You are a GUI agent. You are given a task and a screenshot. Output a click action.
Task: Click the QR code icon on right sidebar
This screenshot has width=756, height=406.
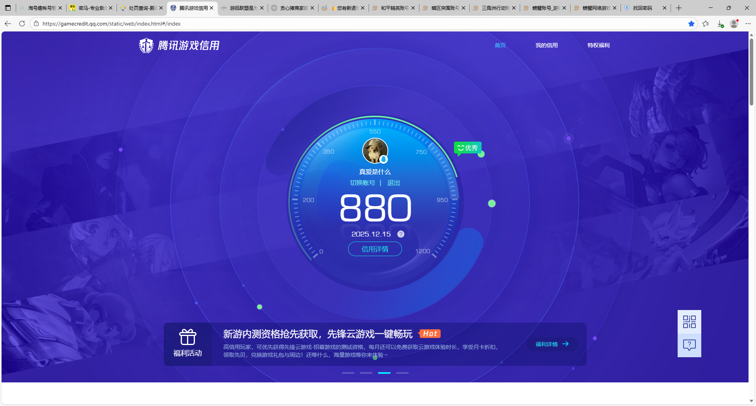coord(689,322)
